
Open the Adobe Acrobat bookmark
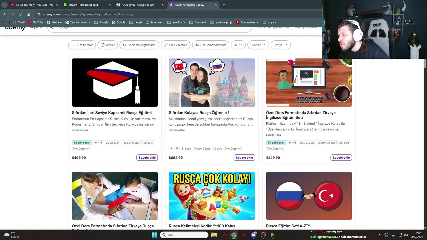point(247,22)
